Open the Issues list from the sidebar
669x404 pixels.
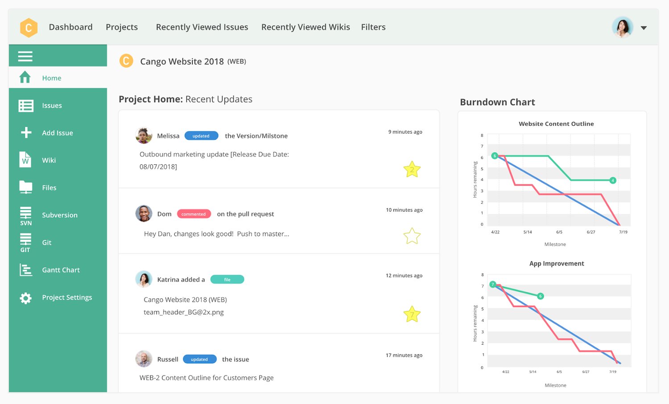pyautogui.click(x=52, y=106)
